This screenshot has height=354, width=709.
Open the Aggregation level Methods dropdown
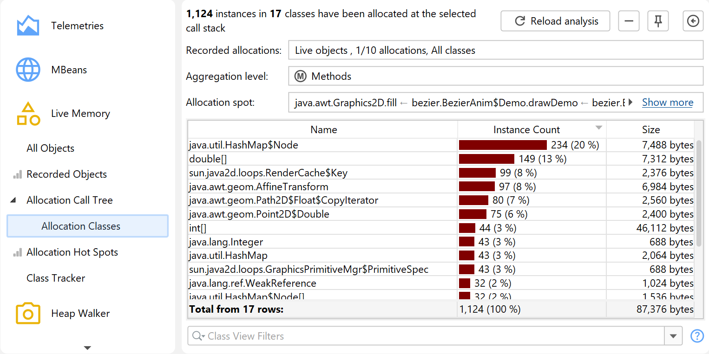pos(495,77)
